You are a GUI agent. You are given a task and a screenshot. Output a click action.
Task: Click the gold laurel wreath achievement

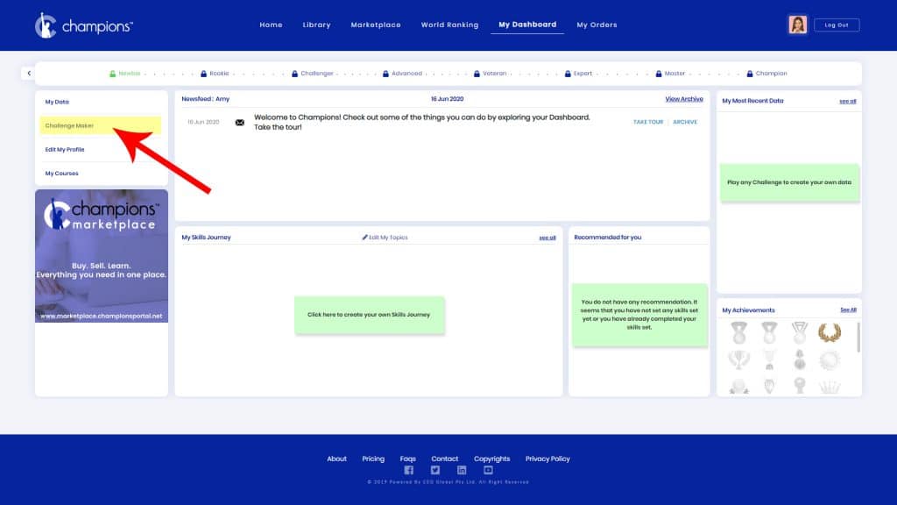click(830, 332)
